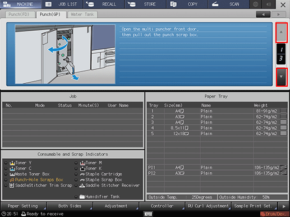This screenshot has height=217, width=290.
Task: Click the speaker sound icon
Action: (269, 4)
